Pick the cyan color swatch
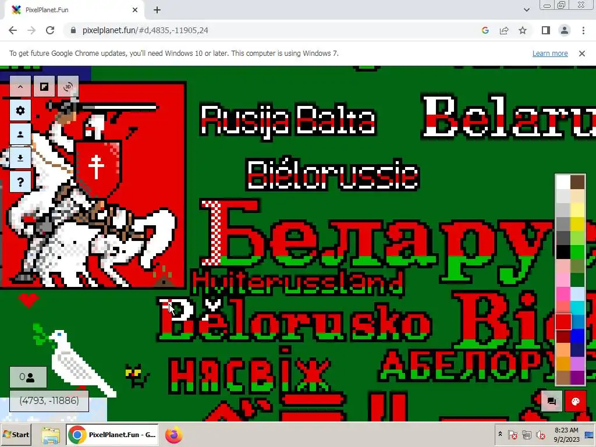Viewport: 596px width, 447px height. (578, 308)
